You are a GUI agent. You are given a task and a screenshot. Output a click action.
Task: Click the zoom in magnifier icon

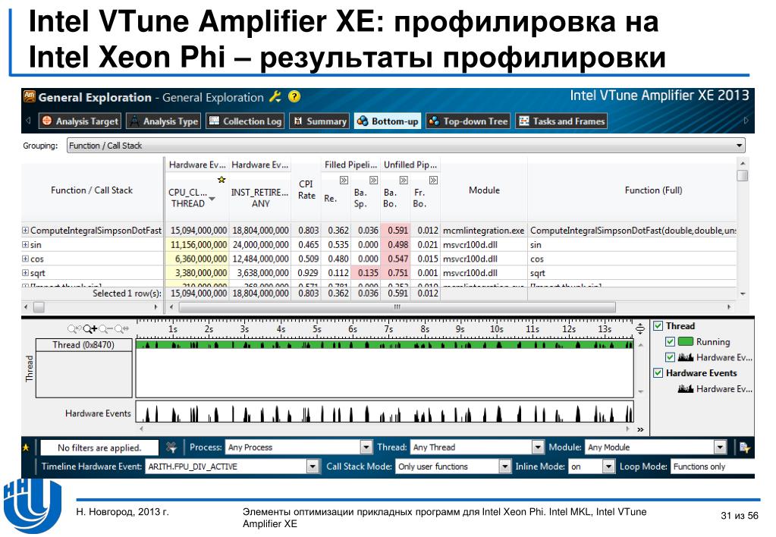coord(90,328)
